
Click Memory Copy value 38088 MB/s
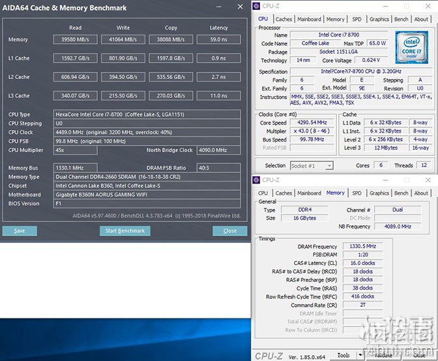click(x=171, y=39)
